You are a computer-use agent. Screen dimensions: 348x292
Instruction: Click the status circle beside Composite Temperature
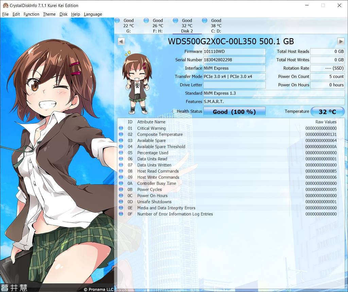pos(121,134)
